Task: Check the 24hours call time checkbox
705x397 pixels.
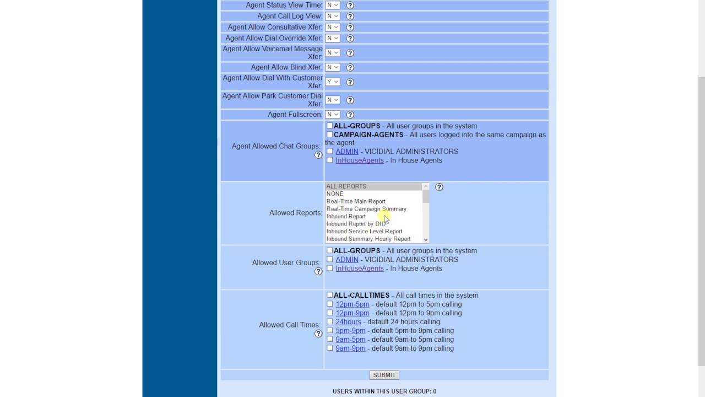Action: [330, 321]
